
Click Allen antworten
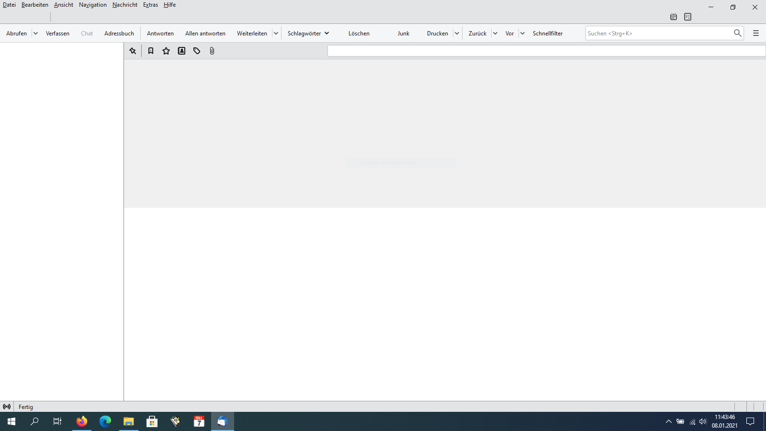(x=205, y=34)
